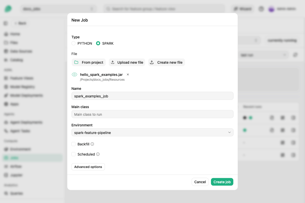Click the Queries search icon in the sidebar

(x=6, y=193)
